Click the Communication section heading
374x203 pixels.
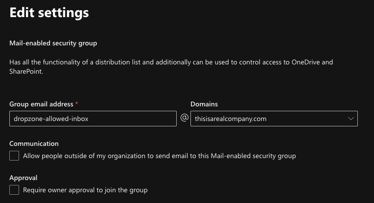tap(34, 143)
